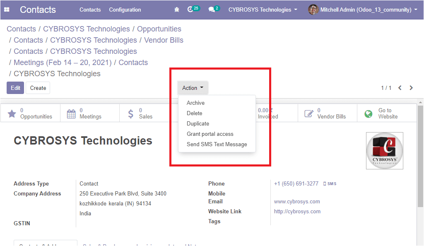Click the Vendor Bills breadcrumb link
This screenshot has width=424, height=246.
(x=164, y=40)
